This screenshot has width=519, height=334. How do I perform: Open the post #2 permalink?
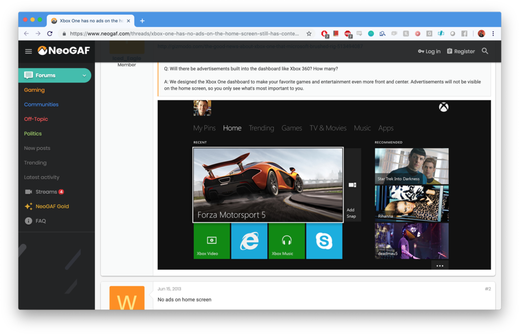(488, 289)
